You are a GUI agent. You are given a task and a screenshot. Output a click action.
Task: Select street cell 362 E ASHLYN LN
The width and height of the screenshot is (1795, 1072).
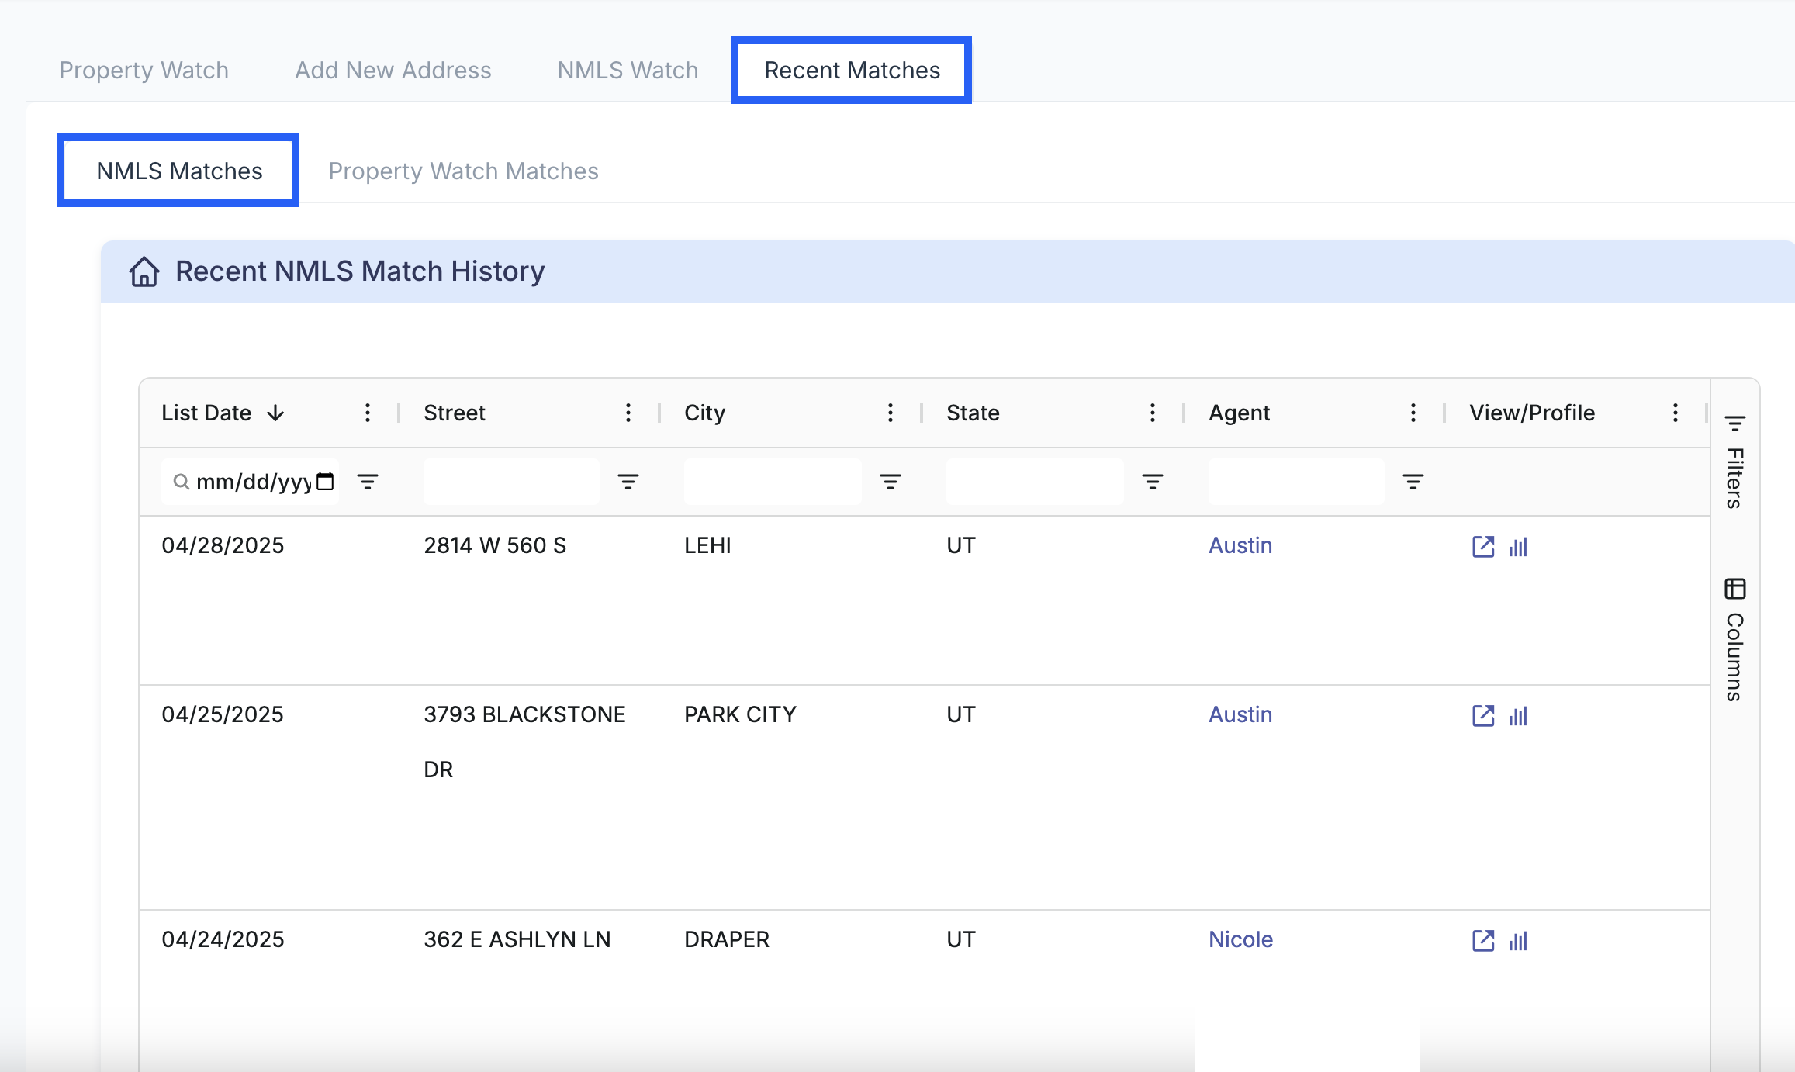[x=517, y=939]
